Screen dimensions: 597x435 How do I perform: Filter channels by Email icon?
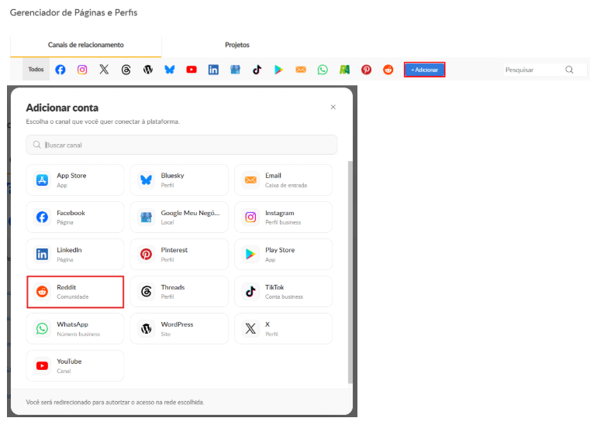tap(301, 70)
